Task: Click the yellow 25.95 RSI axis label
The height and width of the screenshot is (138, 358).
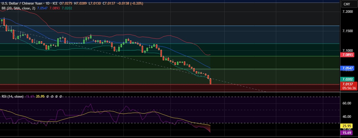Action: 348,125
